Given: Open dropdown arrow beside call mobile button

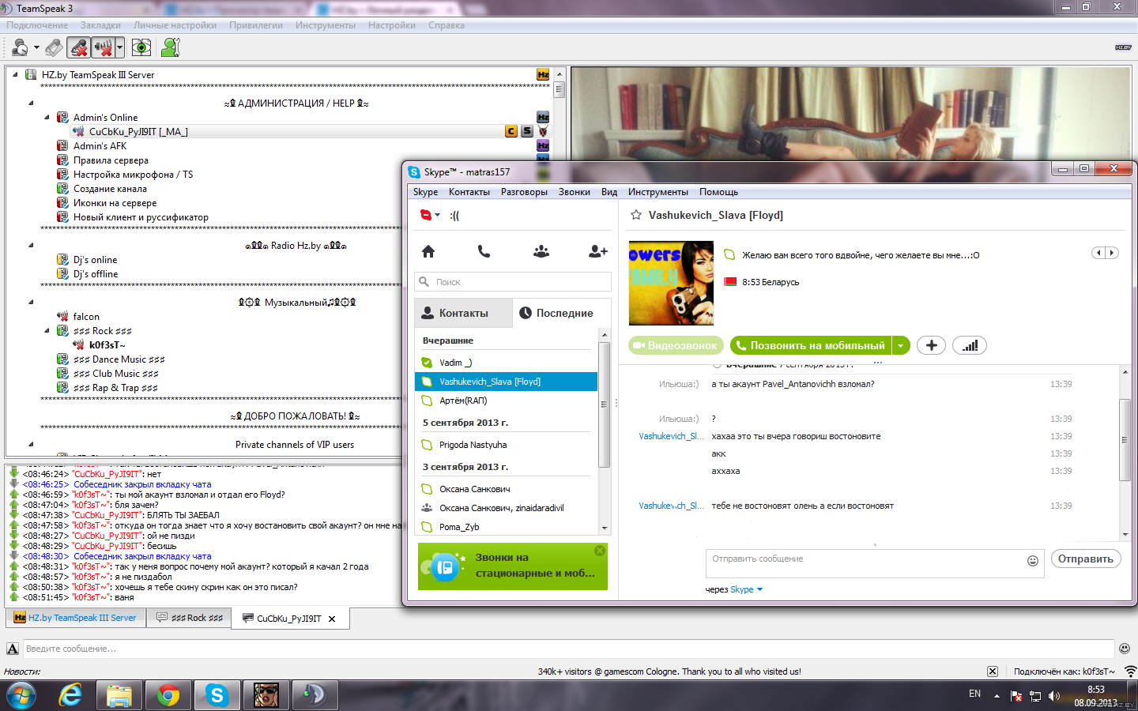Looking at the screenshot, I should 901,345.
